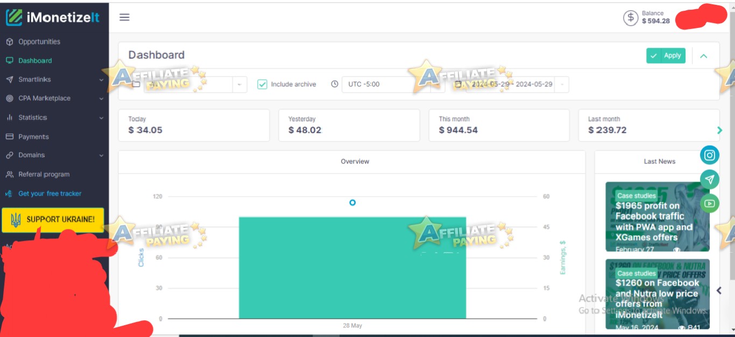
Task: Open the date range dropdown arrow
Action: [562, 84]
